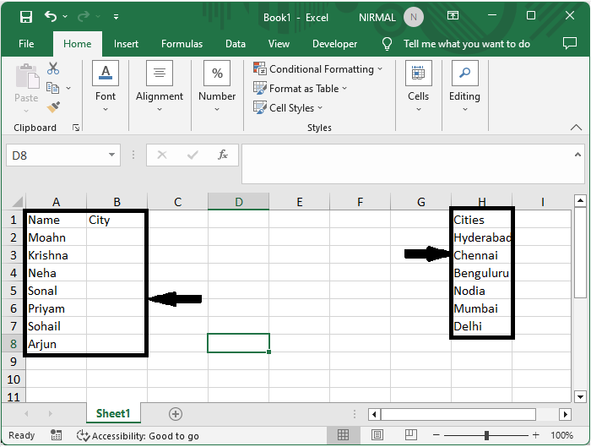The image size is (591, 447).
Task: Click horizontal scrollbar left arrow
Action: coord(374,414)
